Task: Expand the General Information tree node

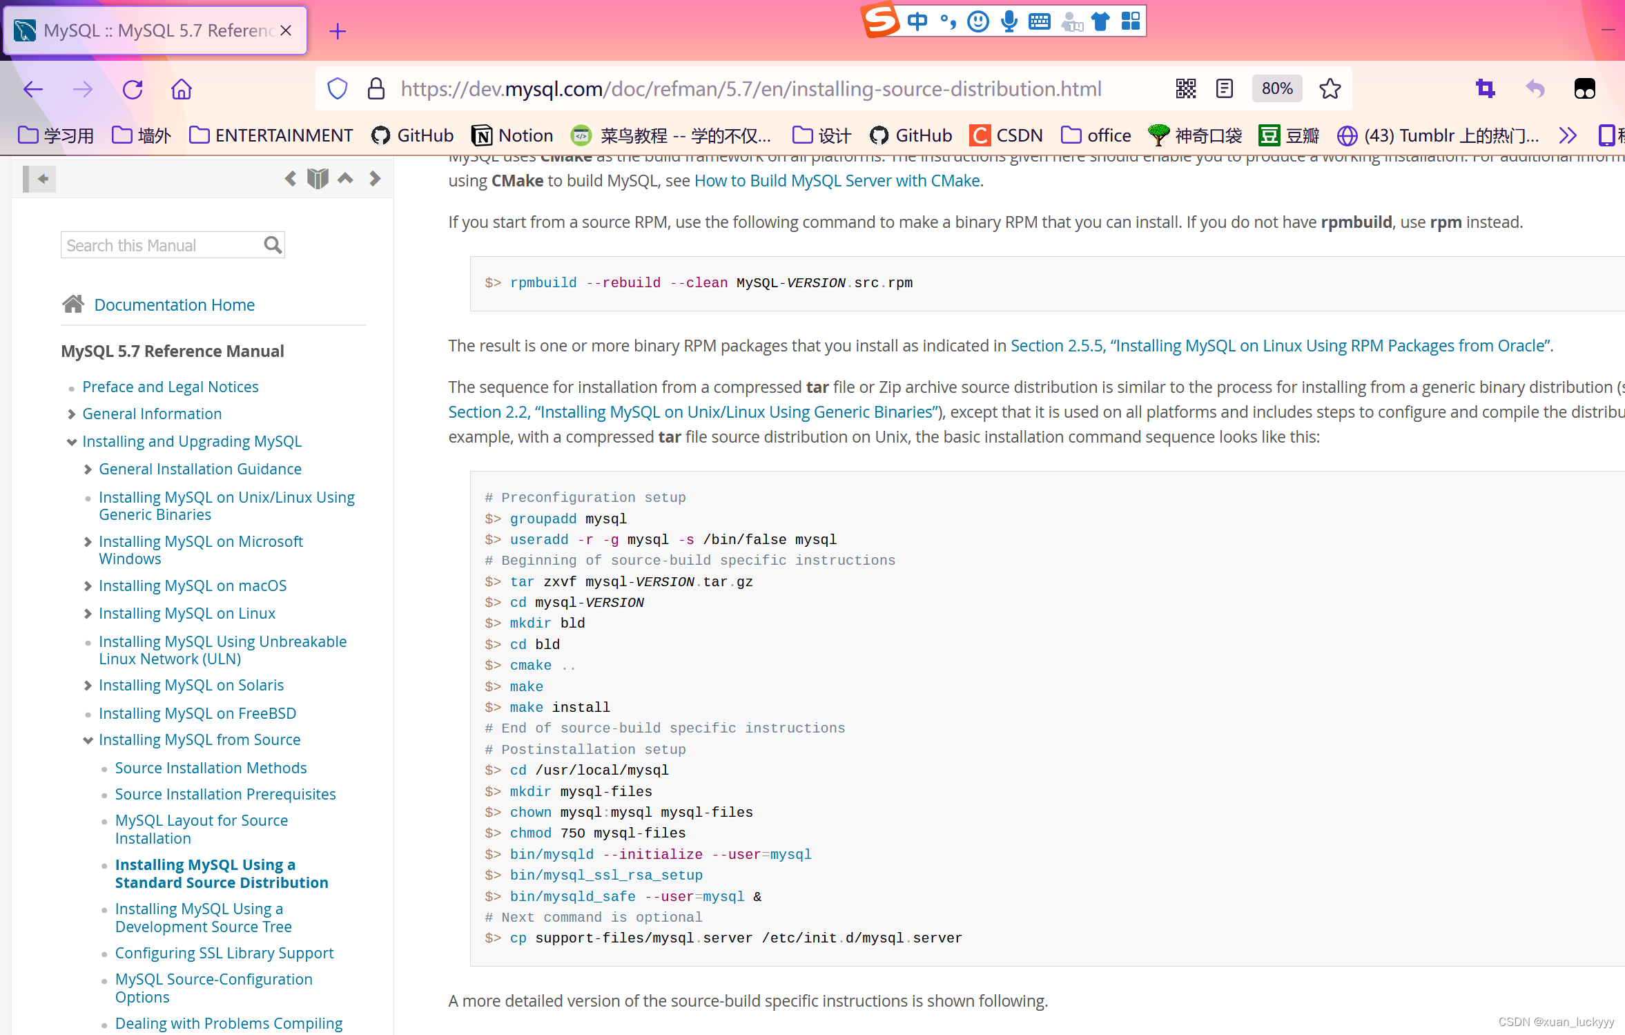Action: click(x=72, y=414)
